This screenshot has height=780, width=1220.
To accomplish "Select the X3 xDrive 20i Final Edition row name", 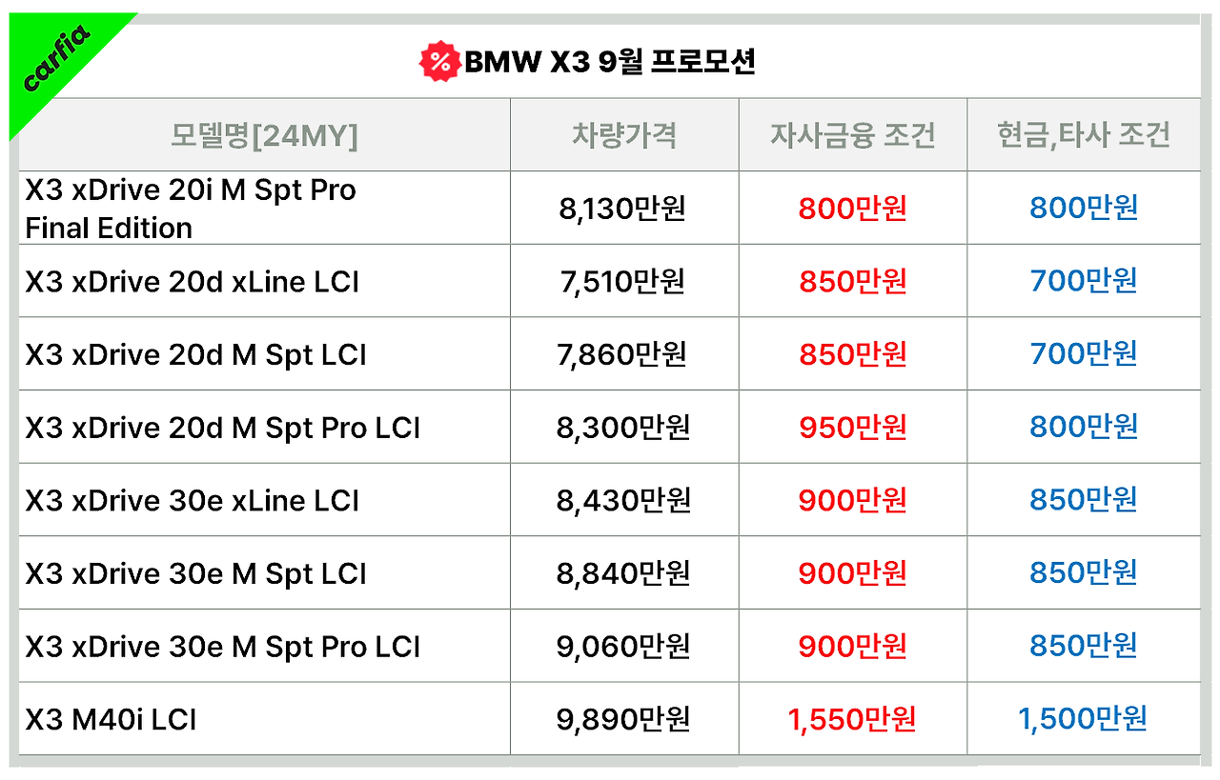I will 191,209.
